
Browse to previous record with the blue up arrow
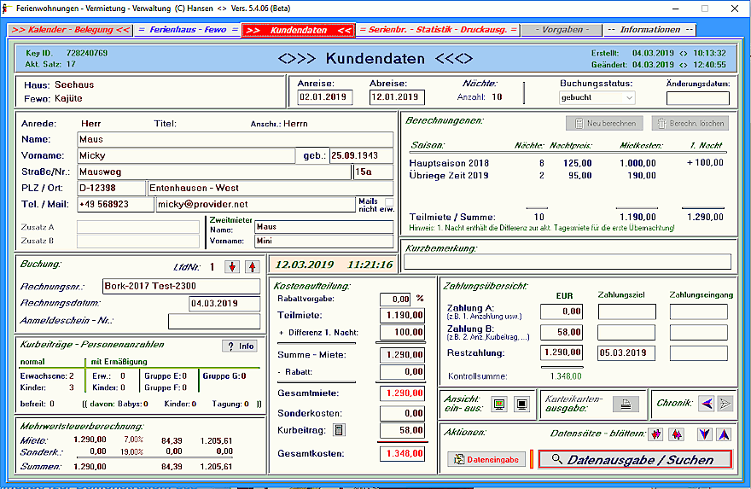point(723,434)
